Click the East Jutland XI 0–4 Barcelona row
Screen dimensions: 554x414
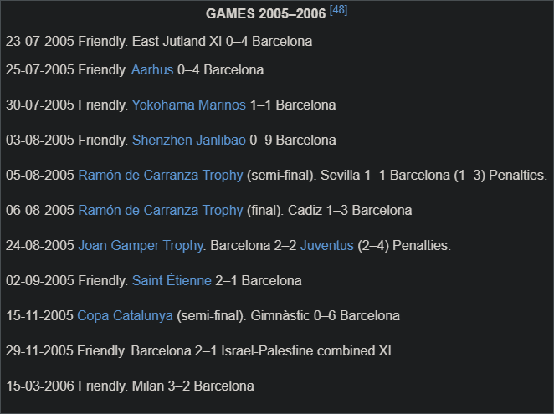point(159,42)
